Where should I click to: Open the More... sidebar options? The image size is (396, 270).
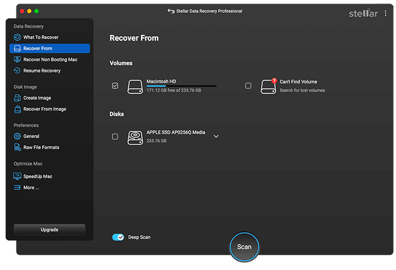31,188
